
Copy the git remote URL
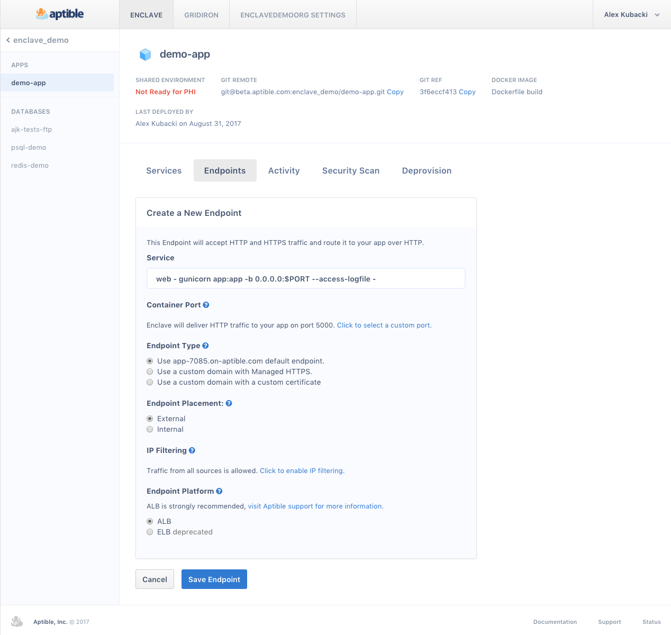pyautogui.click(x=395, y=92)
